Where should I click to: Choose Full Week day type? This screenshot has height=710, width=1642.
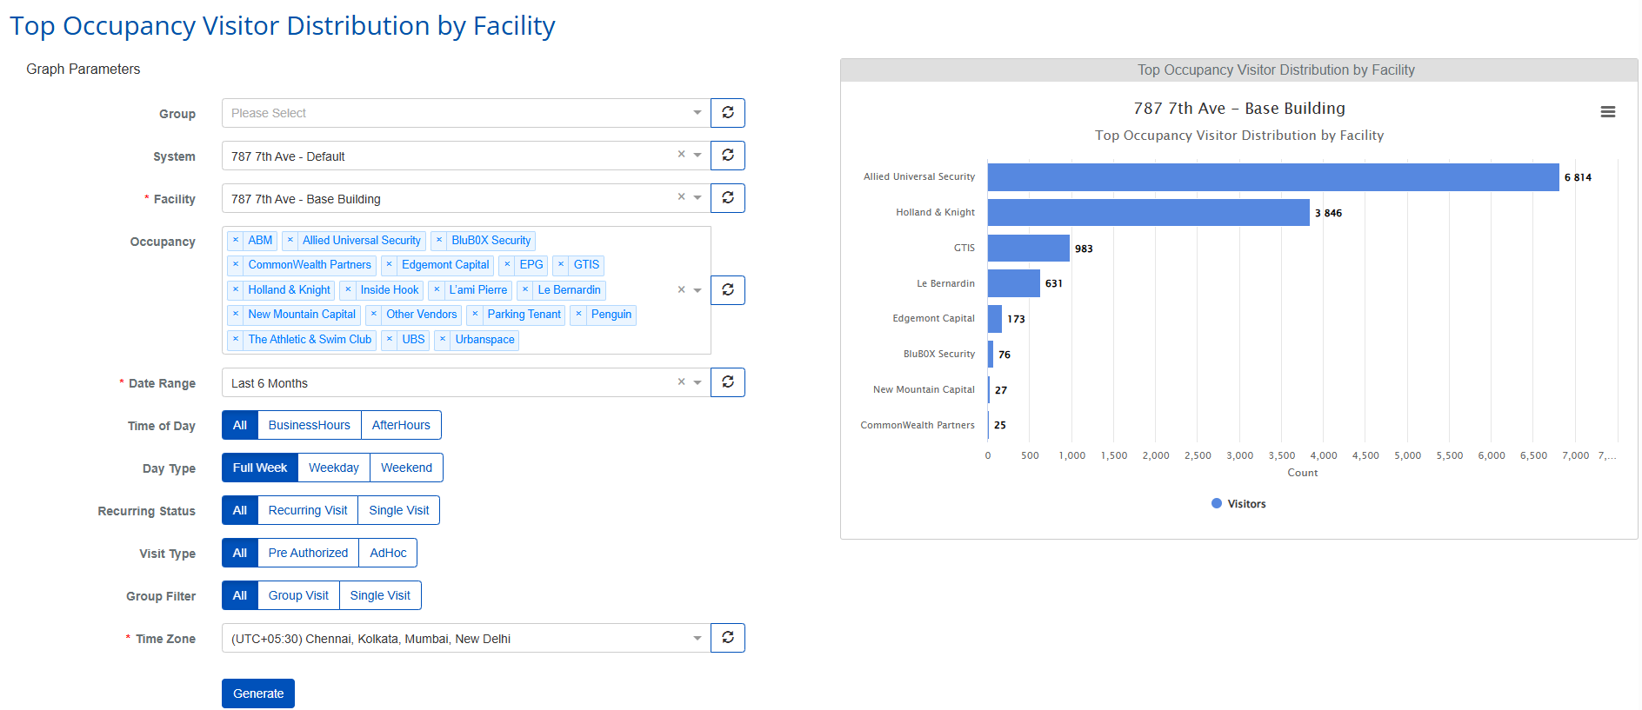(260, 468)
